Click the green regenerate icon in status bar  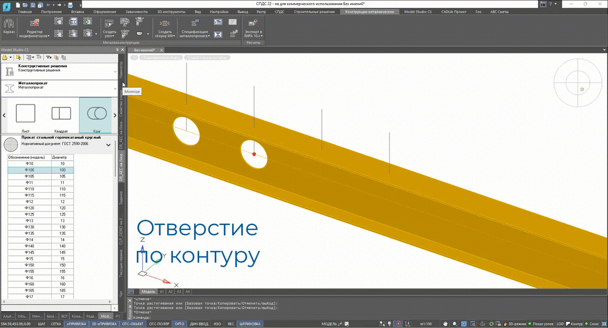coord(491,323)
